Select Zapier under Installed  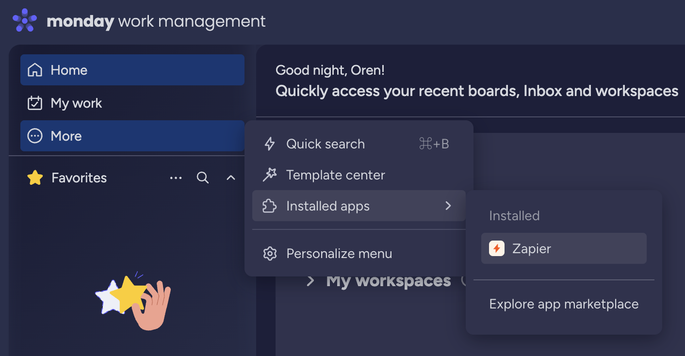[531, 248]
